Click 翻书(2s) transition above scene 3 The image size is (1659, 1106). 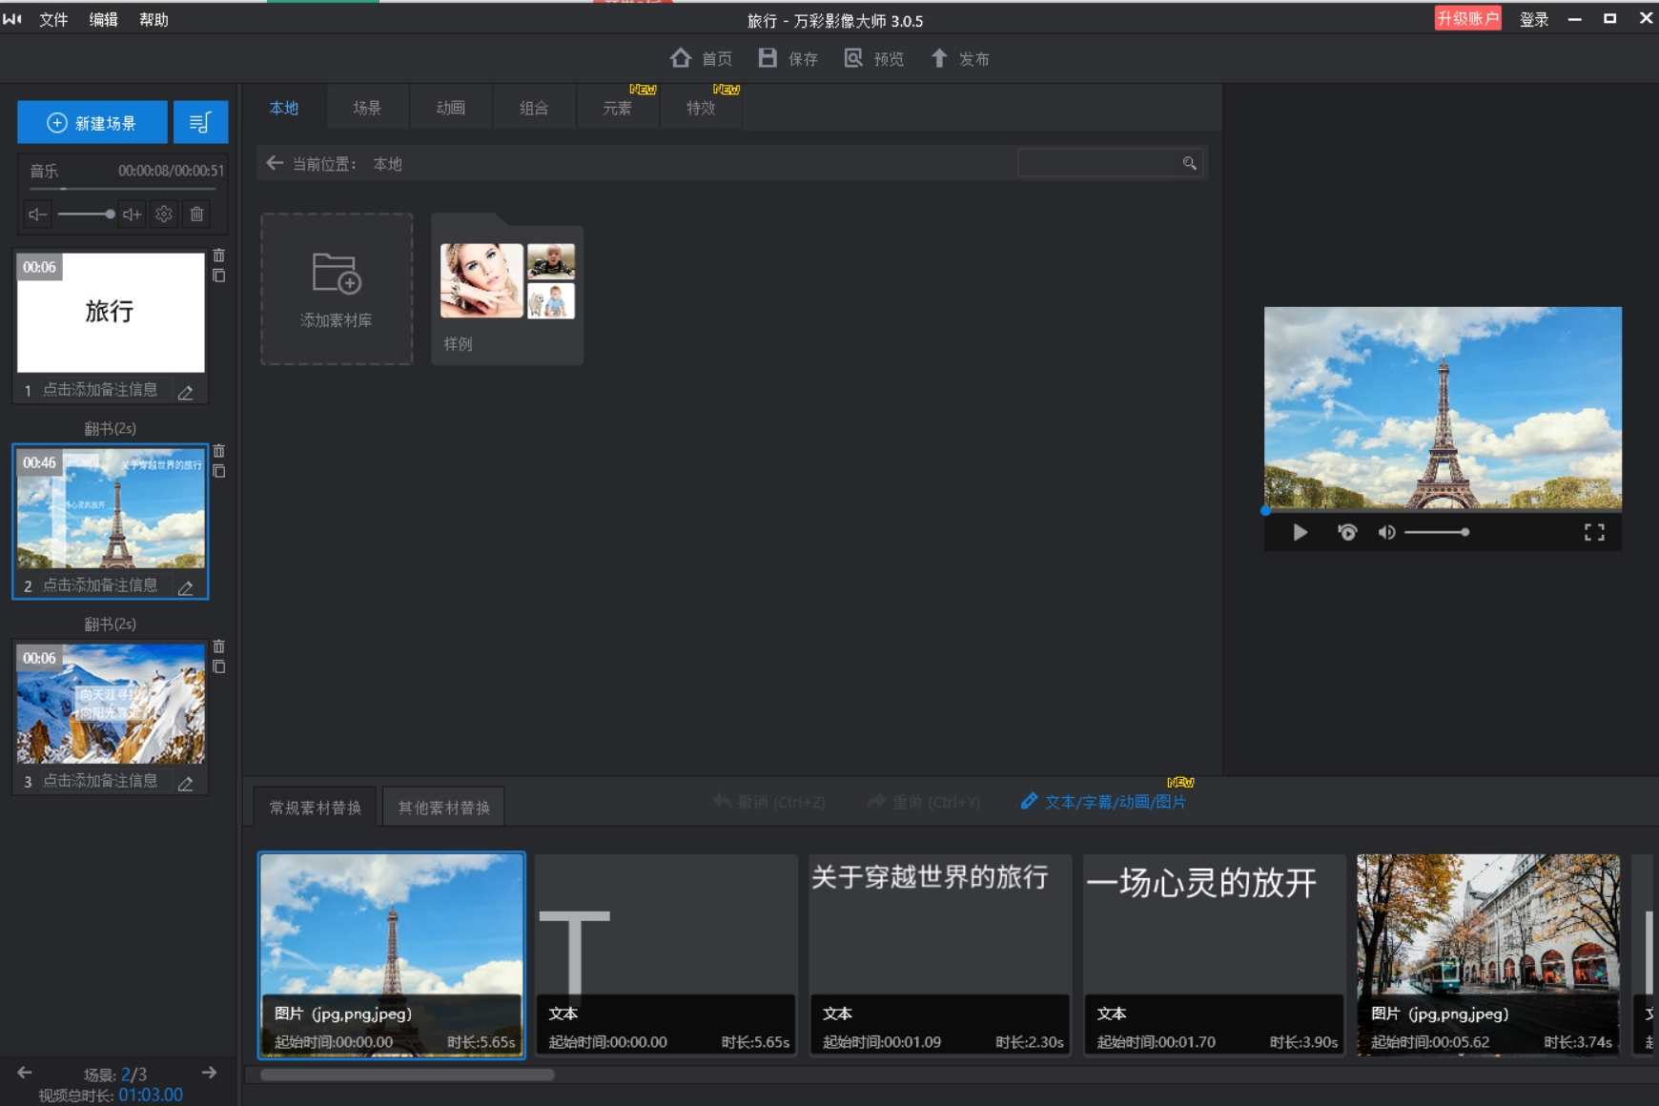[x=111, y=624]
